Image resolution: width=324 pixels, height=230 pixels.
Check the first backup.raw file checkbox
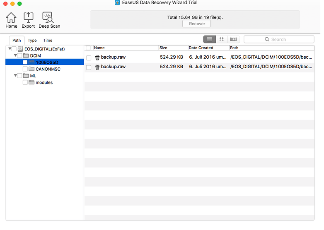pos(89,58)
